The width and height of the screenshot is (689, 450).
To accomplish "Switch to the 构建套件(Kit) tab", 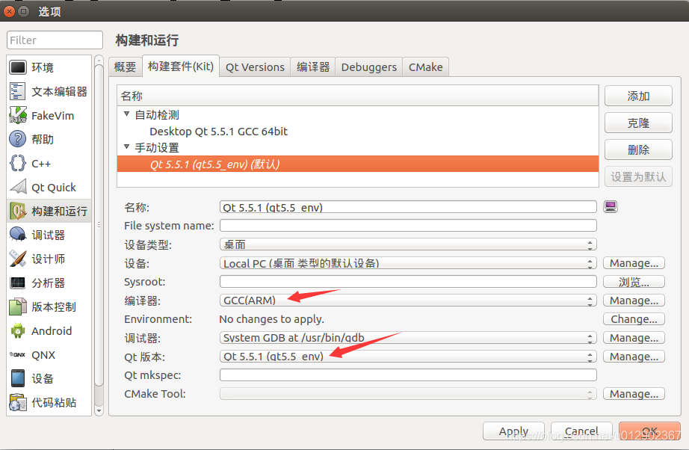I will [181, 66].
